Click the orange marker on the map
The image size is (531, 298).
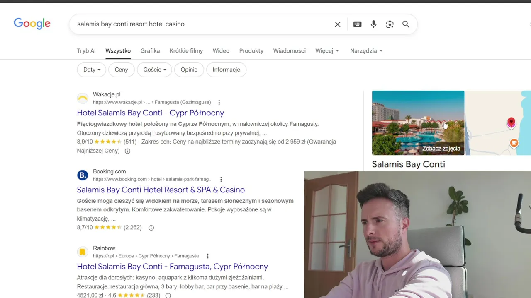tap(514, 143)
